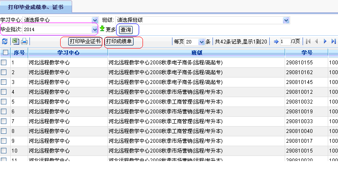
Task: Check the checkbox for row 7
Action: 4,121
